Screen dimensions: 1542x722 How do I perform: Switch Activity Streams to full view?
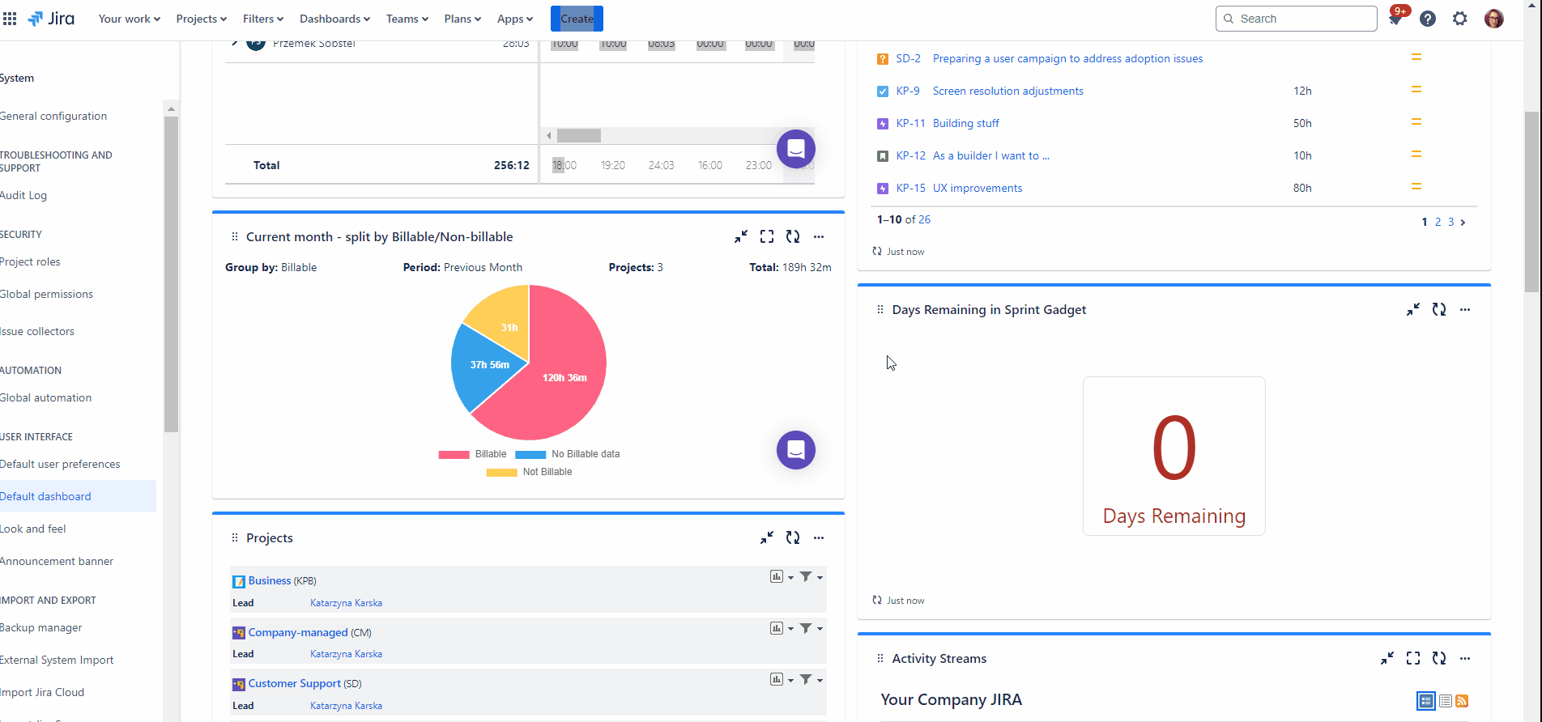click(x=1425, y=701)
